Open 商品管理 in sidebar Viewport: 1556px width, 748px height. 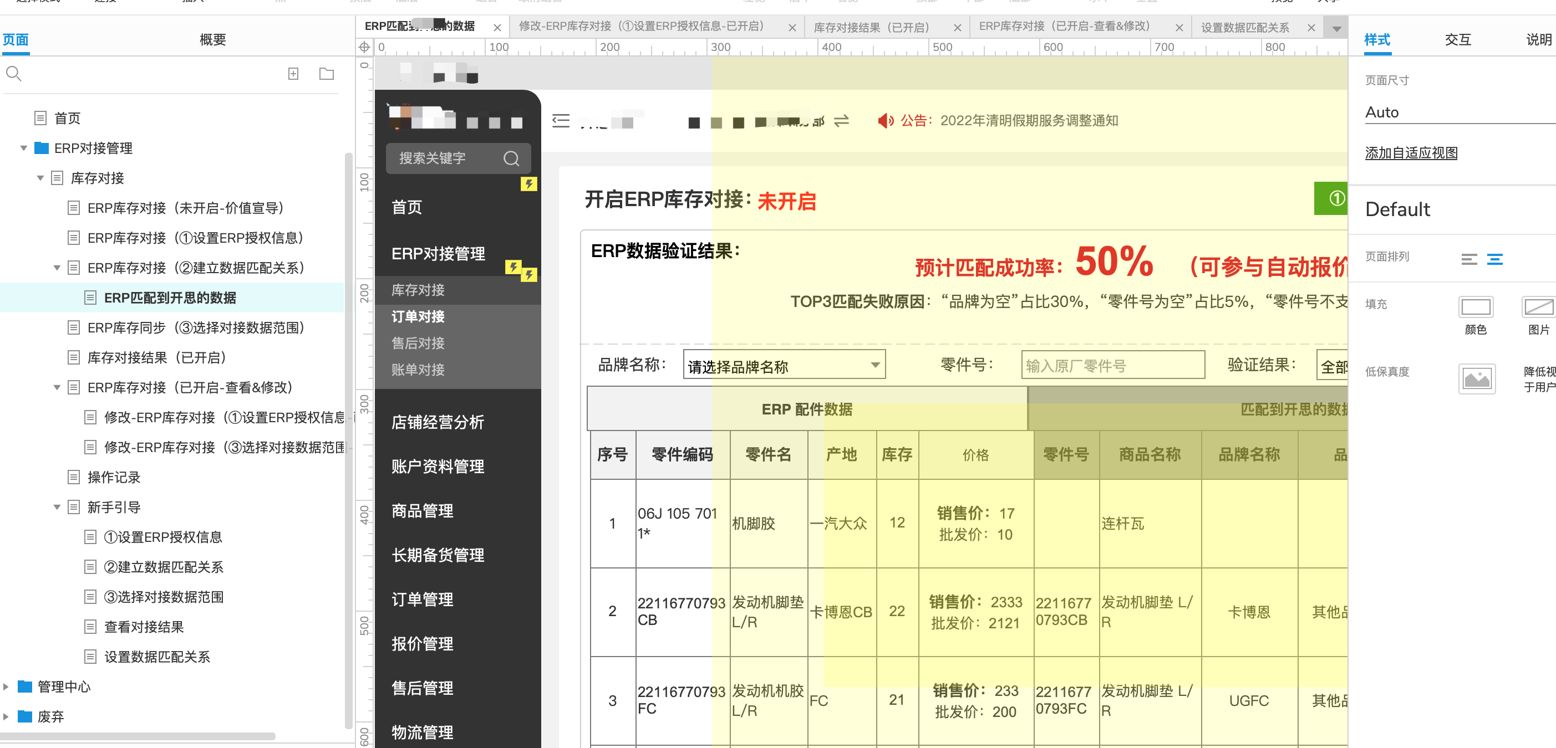point(422,511)
